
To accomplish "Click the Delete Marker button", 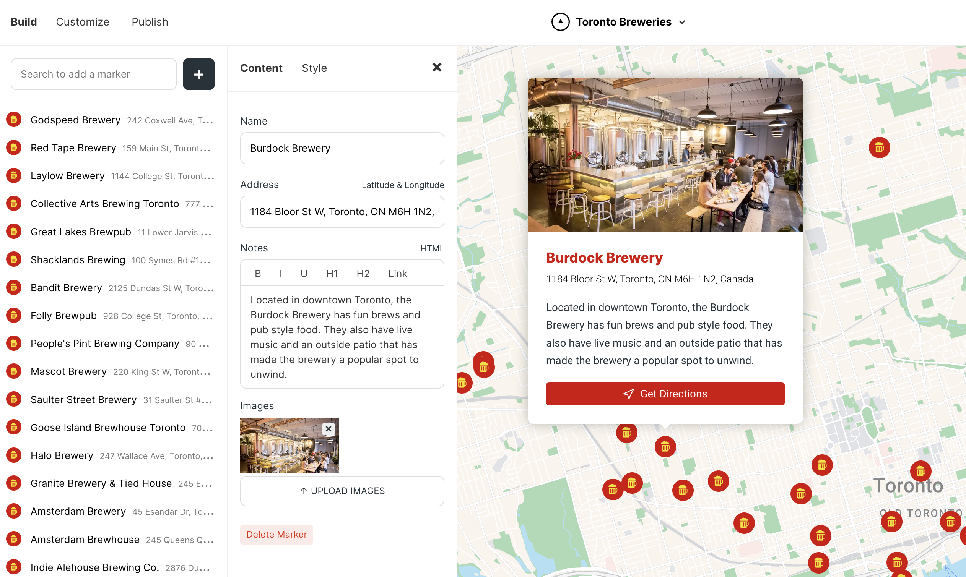I will coord(276,534).
